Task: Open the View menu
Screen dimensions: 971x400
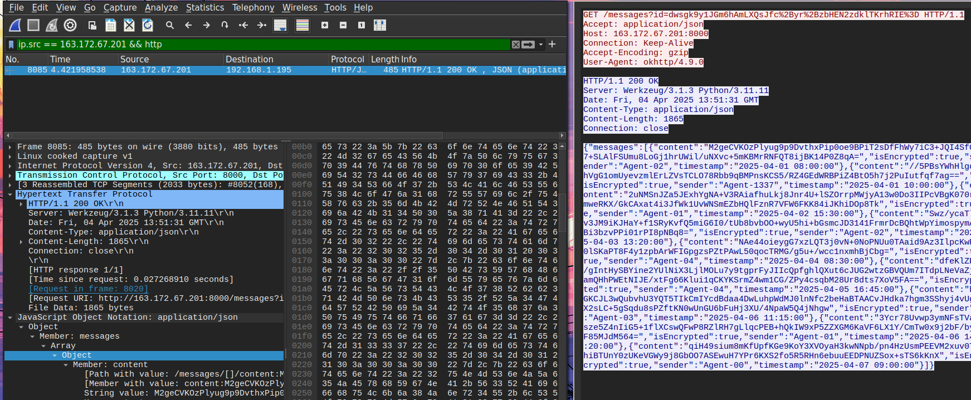Action: coord(66,7)
